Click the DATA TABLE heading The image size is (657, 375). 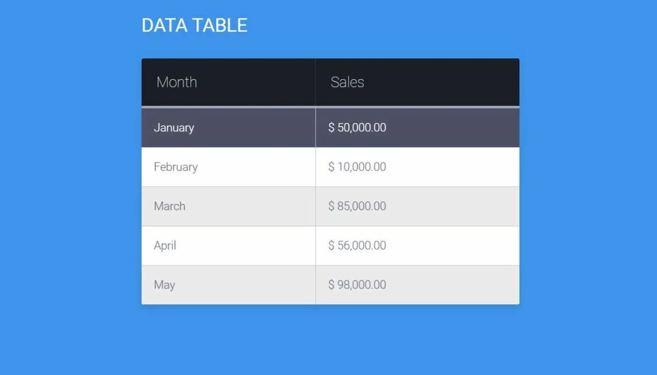pyautogui.click(x=195, y=25)
